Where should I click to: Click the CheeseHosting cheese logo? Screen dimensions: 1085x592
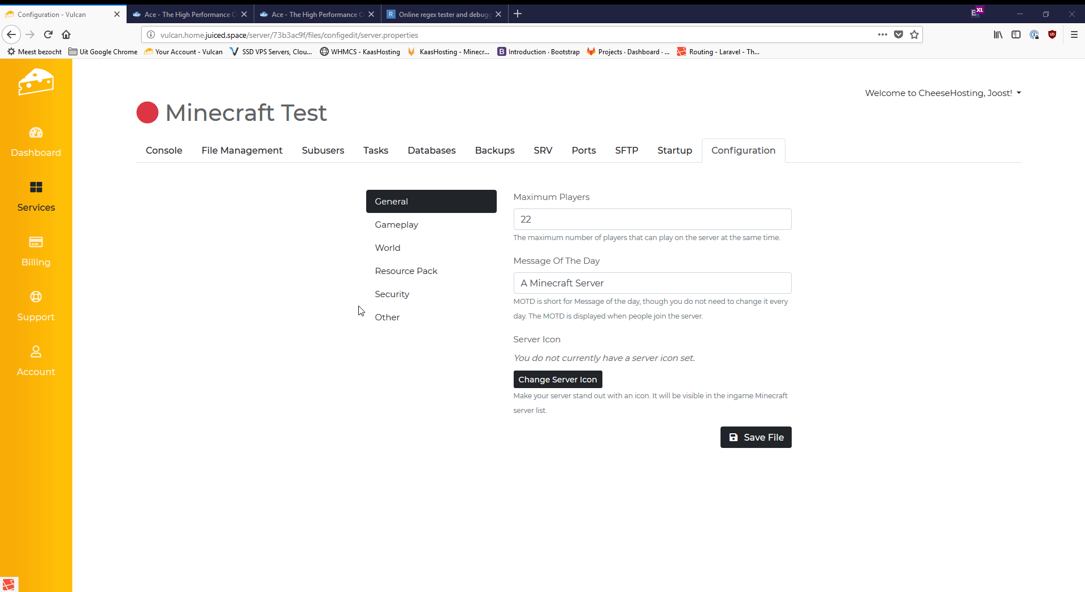(36, 82)
